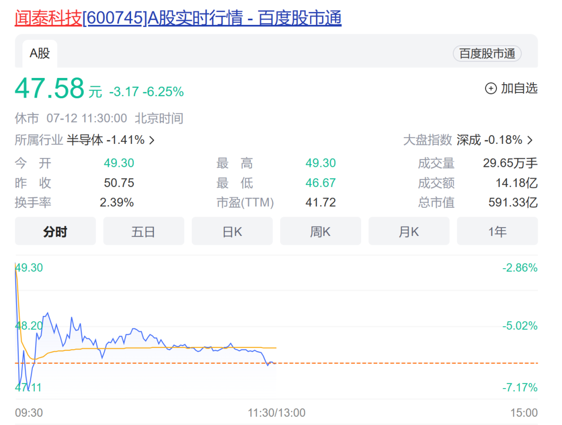The image size is (562, 425).
Task: Click the 市盈(TTM) value 41.72
Action: [321, 203]
